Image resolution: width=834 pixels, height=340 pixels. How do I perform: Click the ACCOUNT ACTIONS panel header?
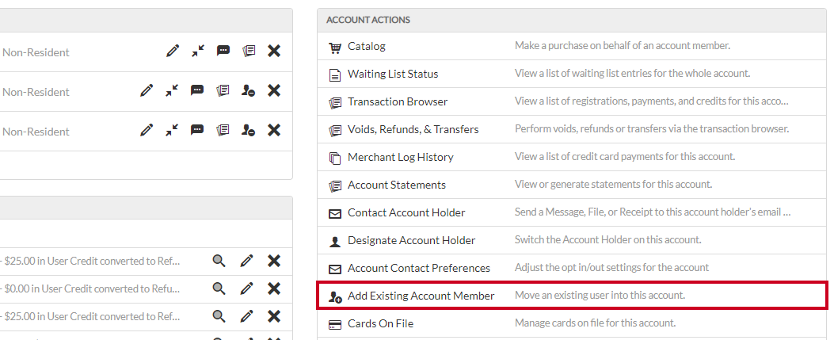click(x=572, y=21)
